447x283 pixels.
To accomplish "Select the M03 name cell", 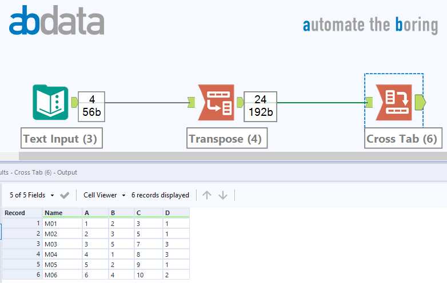I will [x=62, y=244].
